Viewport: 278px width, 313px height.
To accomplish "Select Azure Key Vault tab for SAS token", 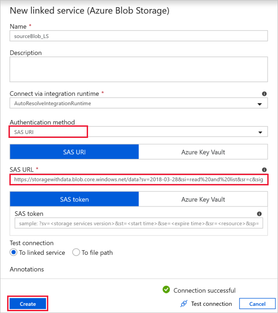I will 203,199.
